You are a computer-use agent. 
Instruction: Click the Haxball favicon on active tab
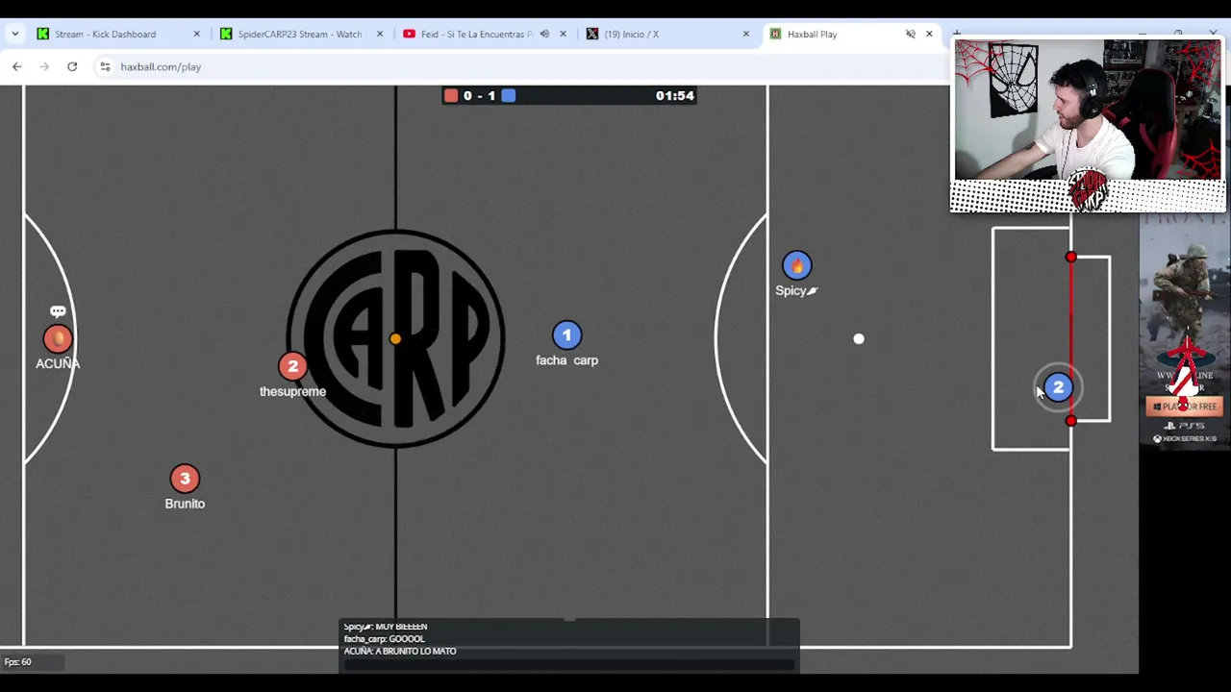[x=775, y=34]
